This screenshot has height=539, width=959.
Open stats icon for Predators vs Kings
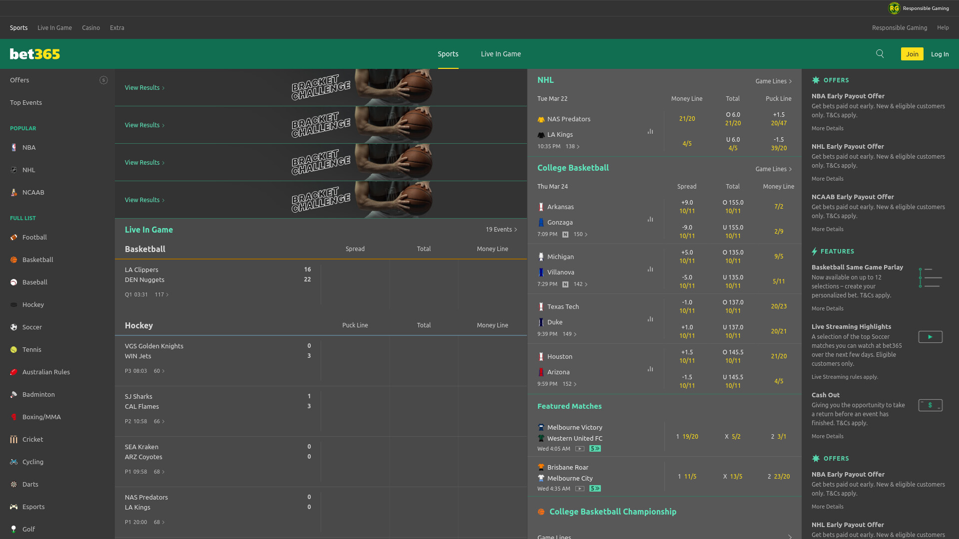pos(650,131)
